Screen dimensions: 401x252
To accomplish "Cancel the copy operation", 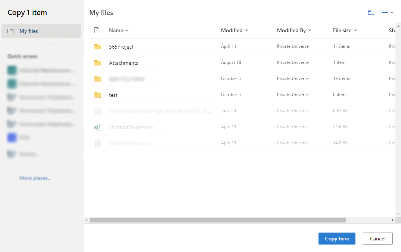I will pyautogui.click(x=377, y=239).
